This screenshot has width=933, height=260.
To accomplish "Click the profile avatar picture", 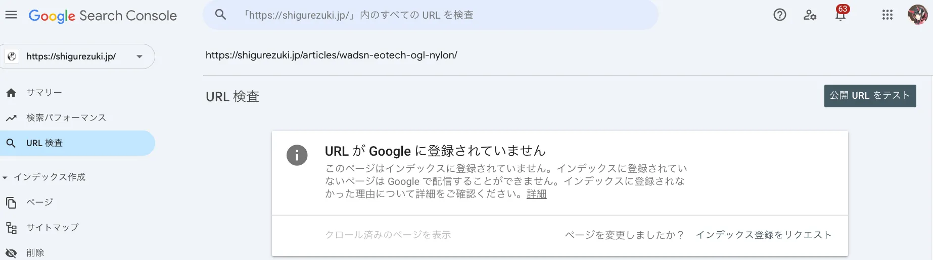I will pos(917,15).
